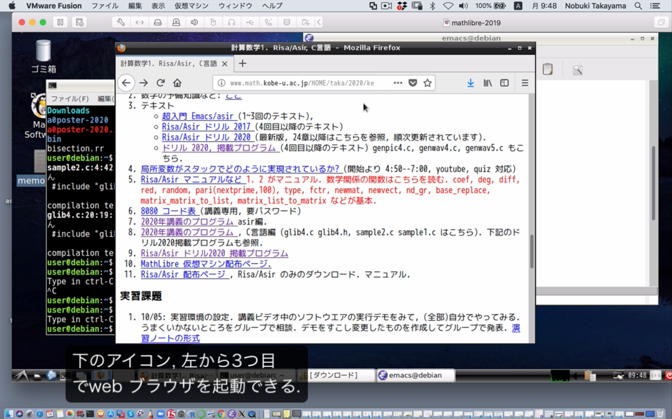Image resolution: width=672 pixels, height=419 pixels.
Task: Open 超入門 Emacs/asir link
Action: coord(199,116)
